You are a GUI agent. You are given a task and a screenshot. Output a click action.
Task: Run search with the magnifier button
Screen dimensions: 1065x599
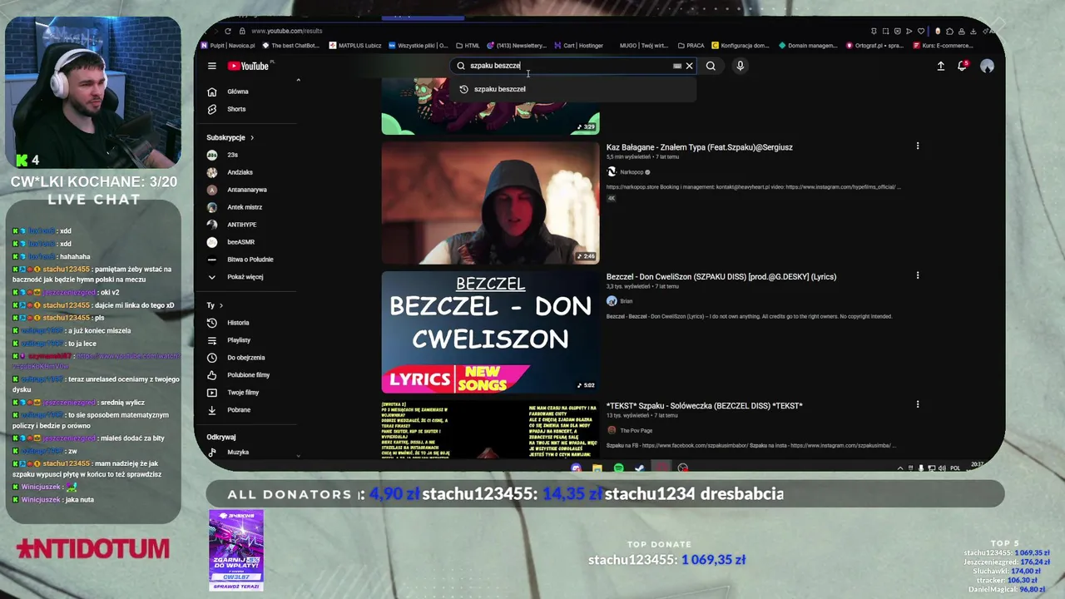coord(711,66)
